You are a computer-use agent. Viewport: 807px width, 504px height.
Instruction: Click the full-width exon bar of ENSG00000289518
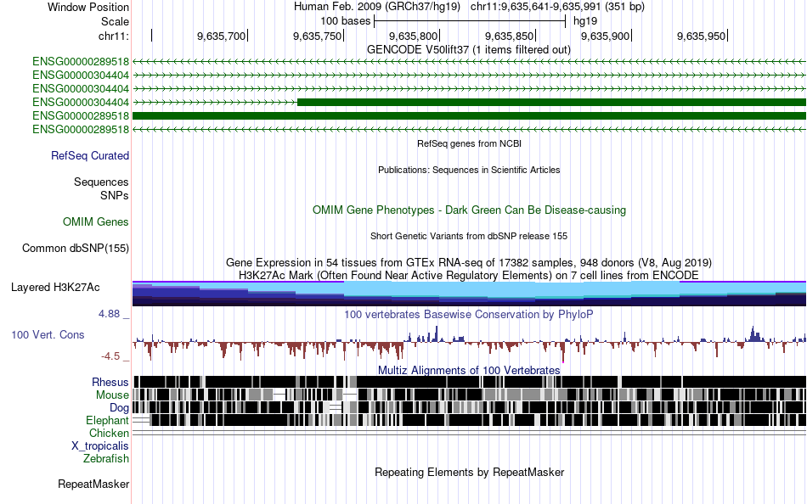470,115
